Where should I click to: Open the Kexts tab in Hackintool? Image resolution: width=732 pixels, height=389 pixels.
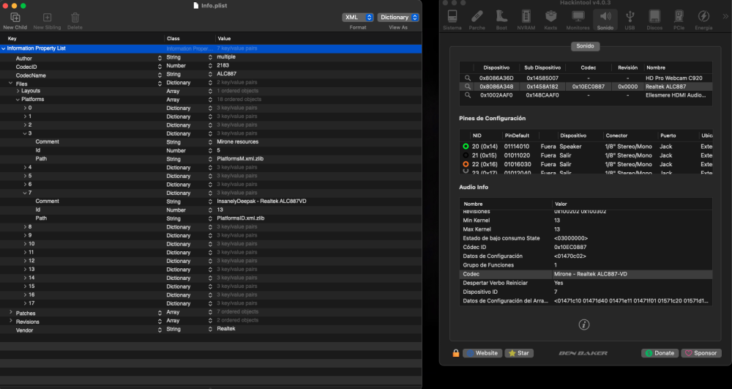point(551,20)
